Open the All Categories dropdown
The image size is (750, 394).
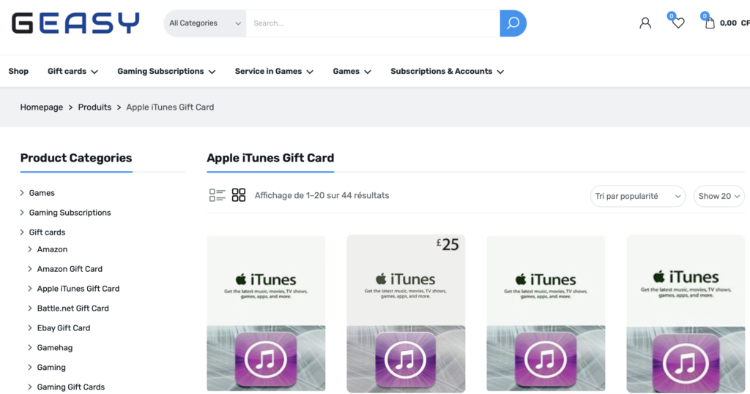204,23
